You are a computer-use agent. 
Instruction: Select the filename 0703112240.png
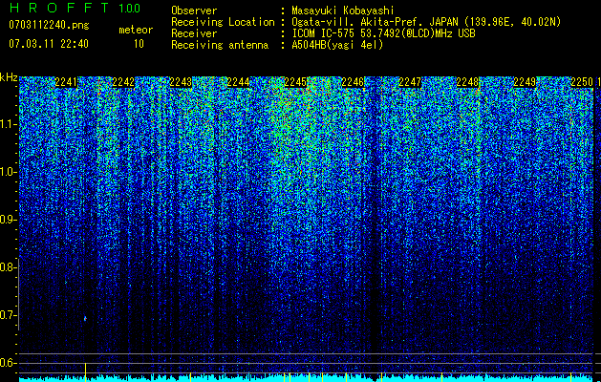coord(49,25)
